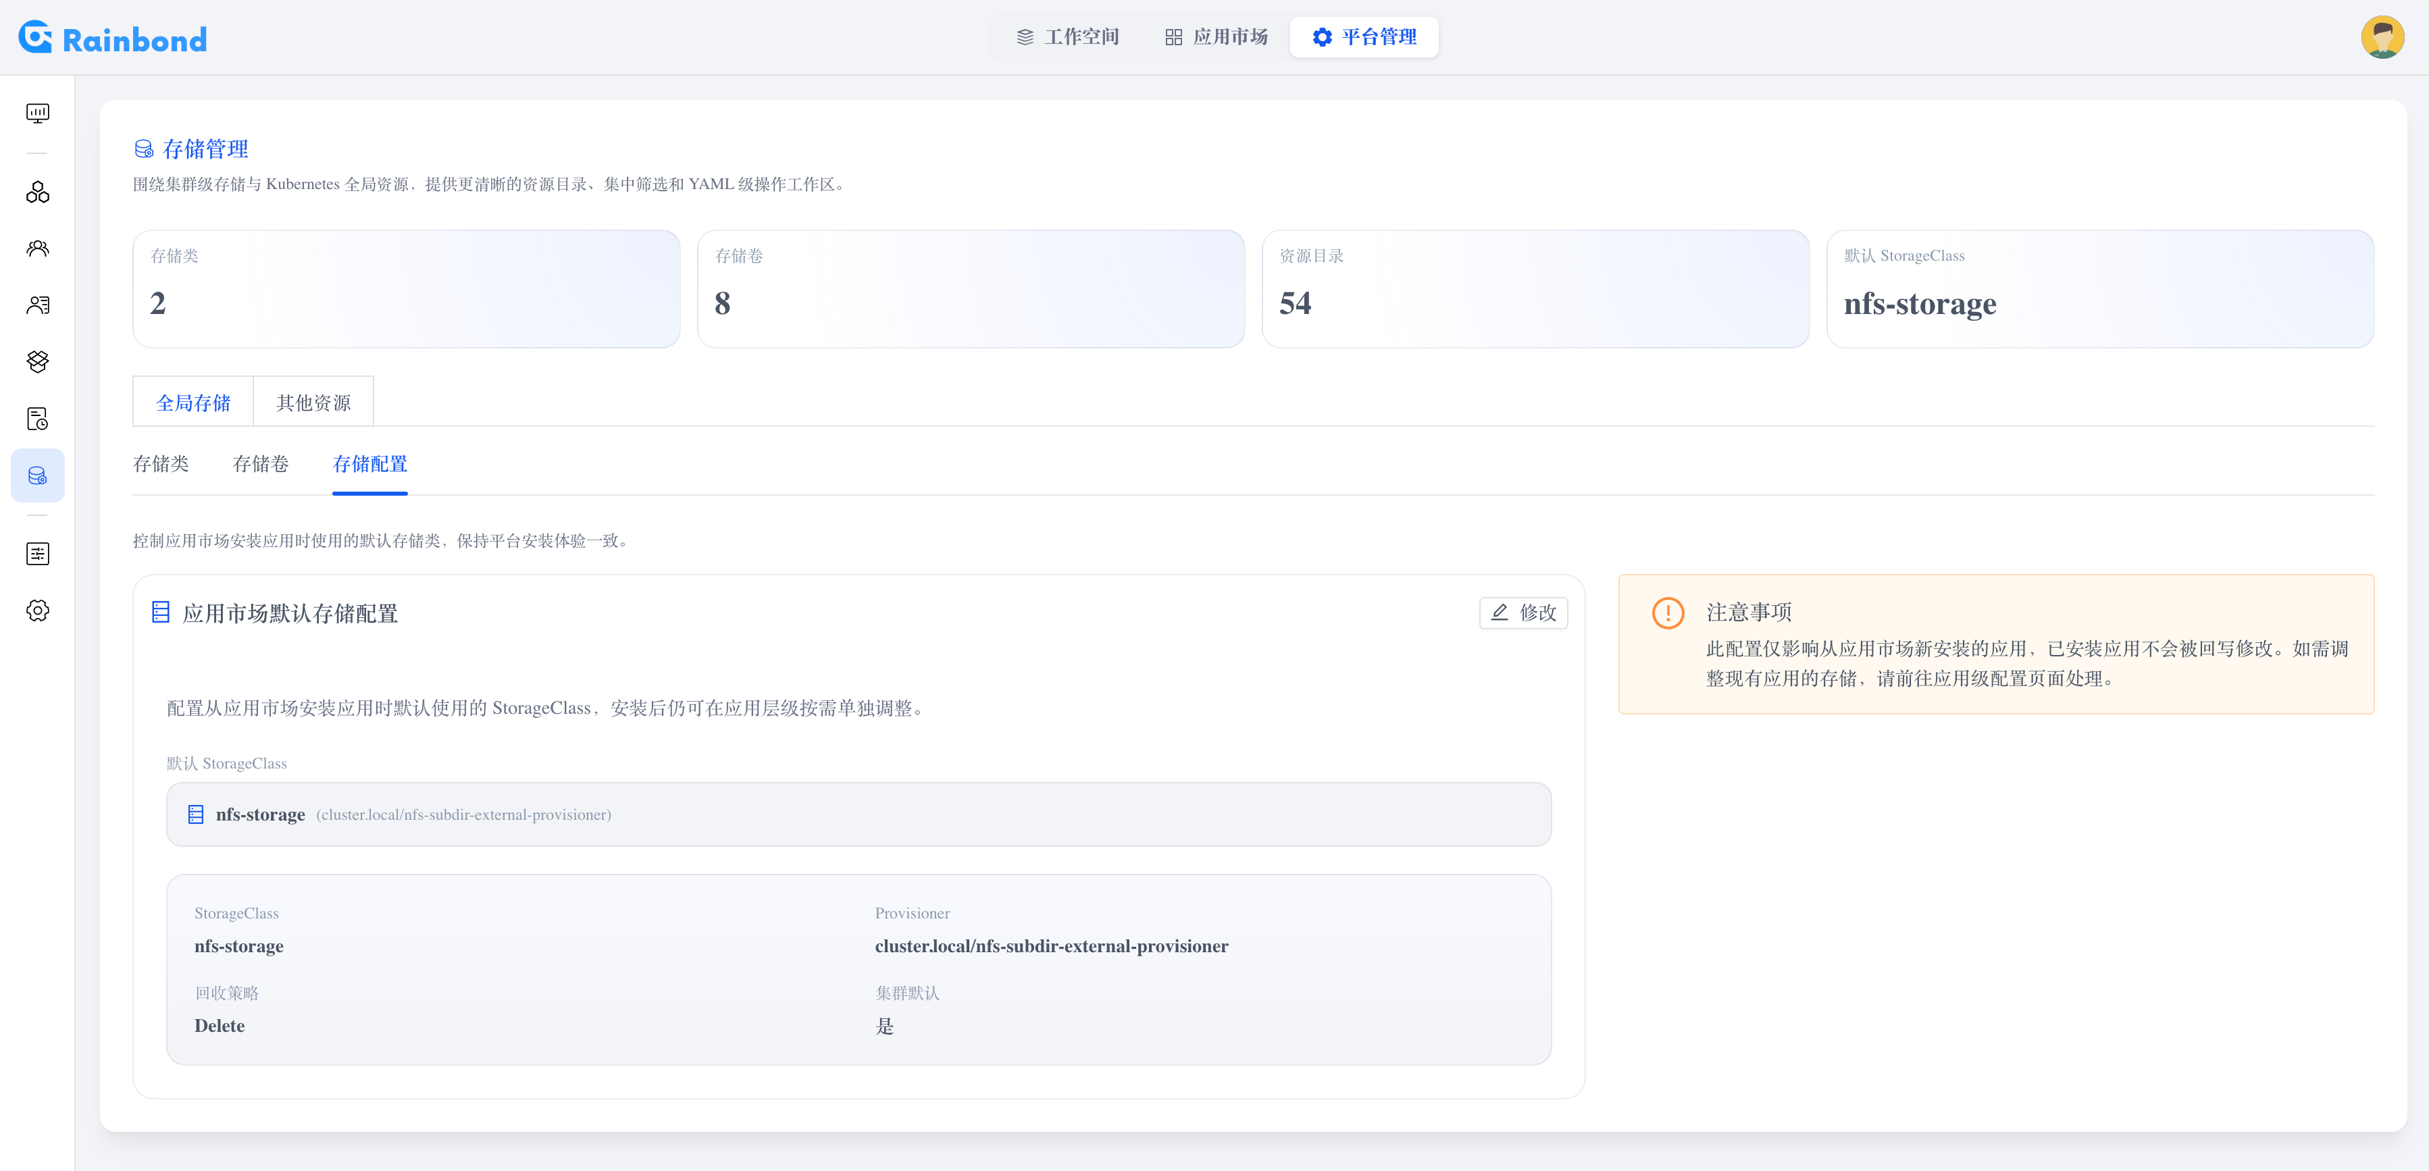Open the advanced settings sliders icon
The width and height of the screenshot is (2429, 1171).
(36, 554)
